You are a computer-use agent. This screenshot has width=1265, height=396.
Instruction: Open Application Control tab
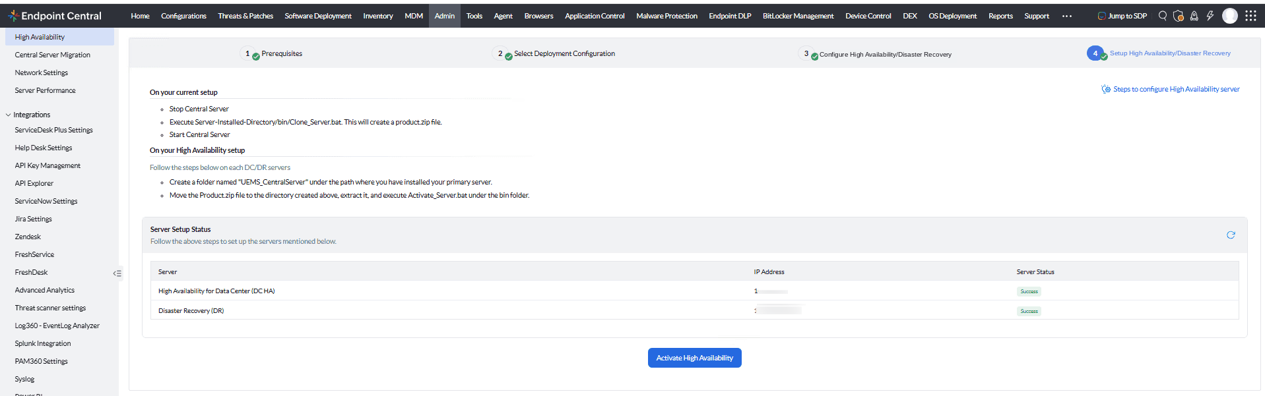coord(595,16)
